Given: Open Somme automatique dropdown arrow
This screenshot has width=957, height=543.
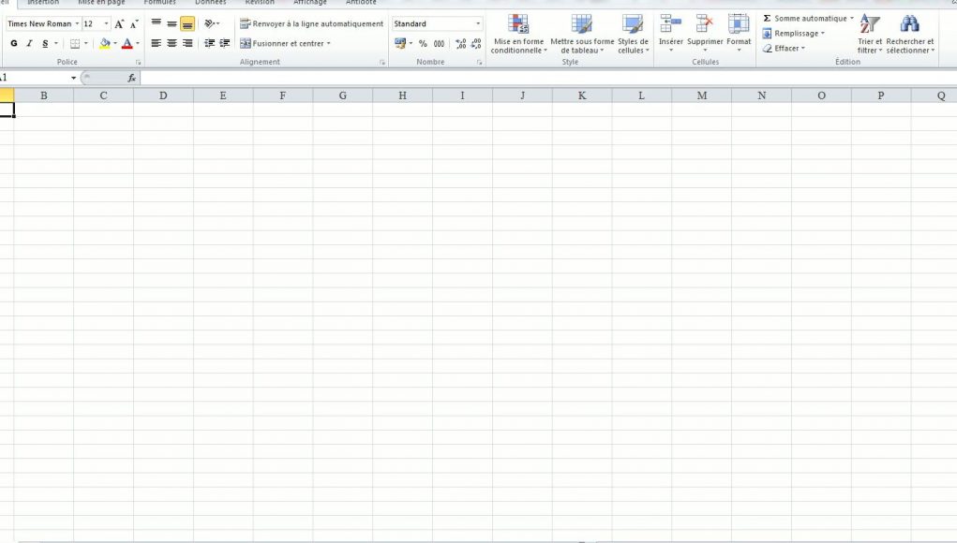Looking at the screenshot, I should pos(852,19).
